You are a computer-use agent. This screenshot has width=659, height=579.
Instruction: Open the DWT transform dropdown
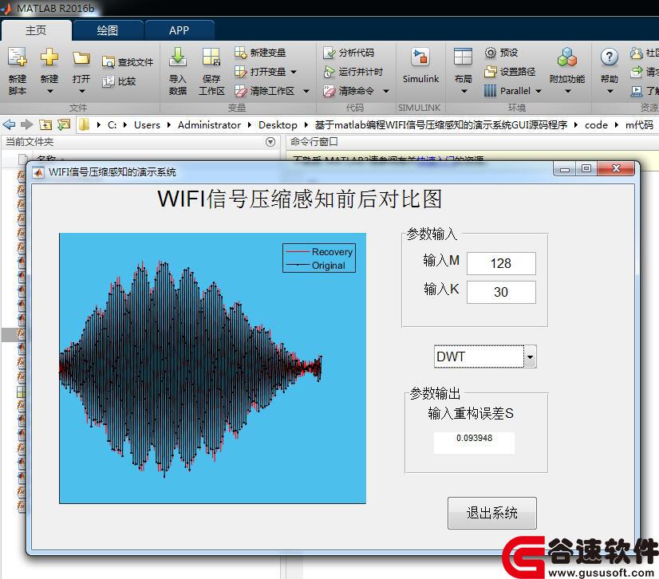(x=530, y=356)
